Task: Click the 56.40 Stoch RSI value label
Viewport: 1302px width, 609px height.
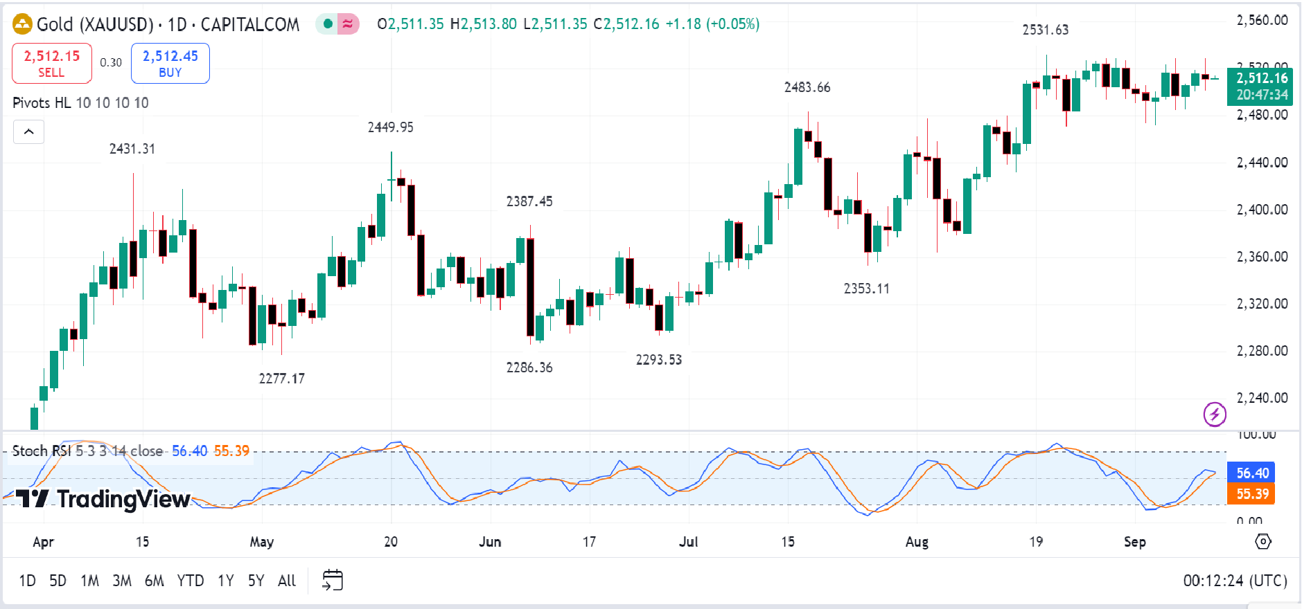Action: coord(1250,473)
